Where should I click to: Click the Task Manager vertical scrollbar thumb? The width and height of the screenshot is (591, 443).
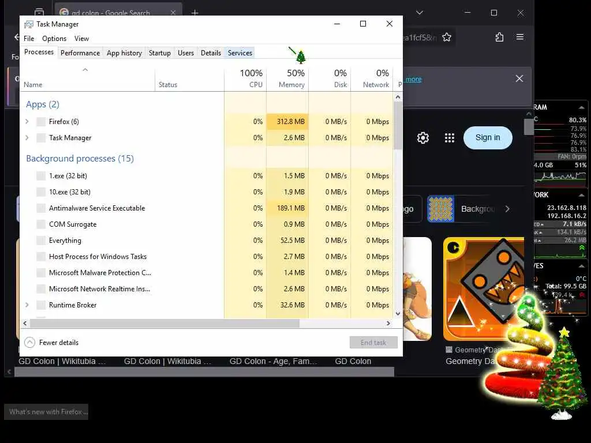pyautogui.click(x=398, y=125)
